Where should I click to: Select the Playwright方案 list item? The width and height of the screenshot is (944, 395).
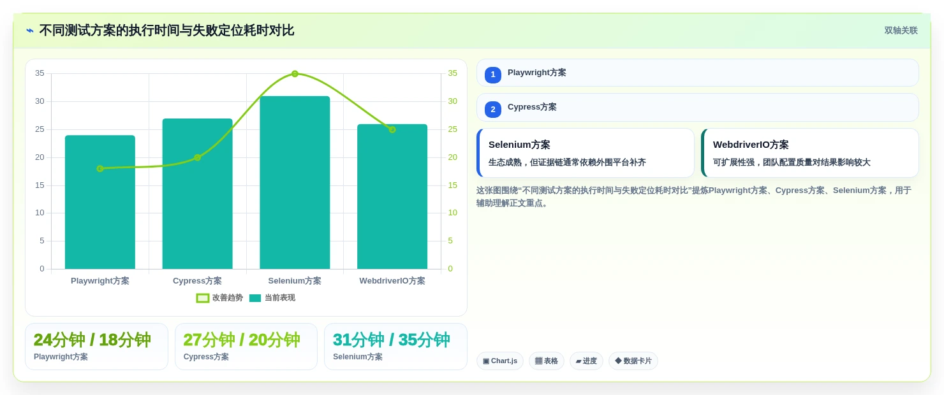[697, 73]
